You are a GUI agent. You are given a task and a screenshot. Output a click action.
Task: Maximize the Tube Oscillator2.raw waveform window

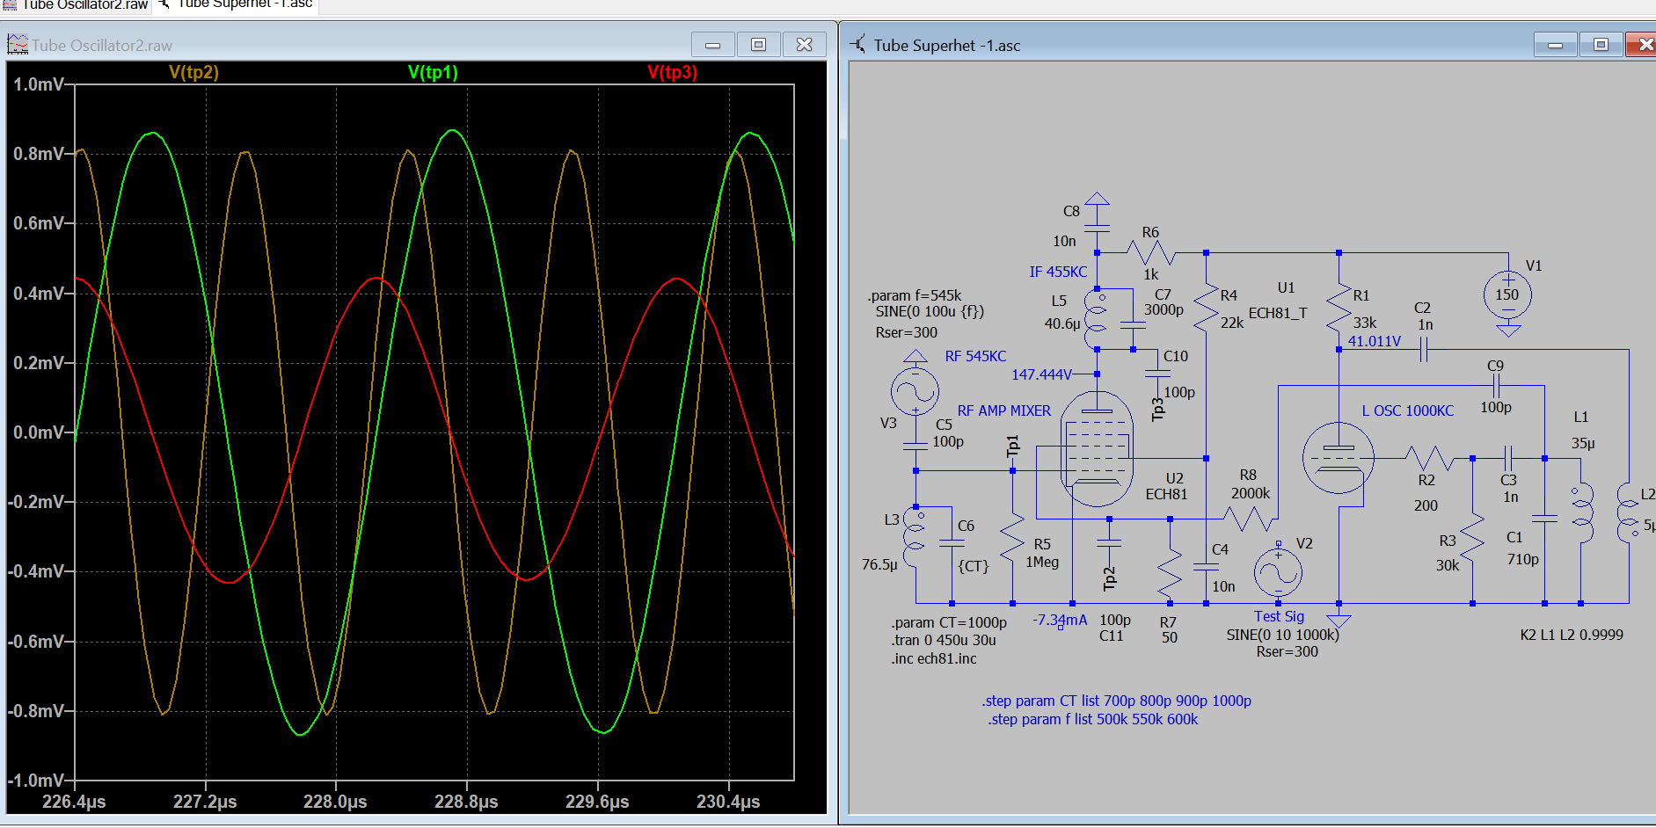pos(759,45)
